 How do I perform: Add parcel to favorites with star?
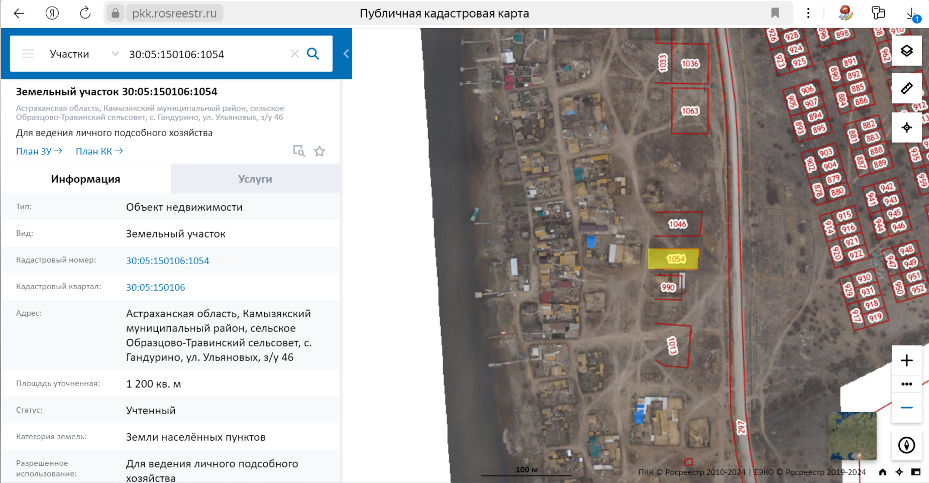[x=320, y=151]
